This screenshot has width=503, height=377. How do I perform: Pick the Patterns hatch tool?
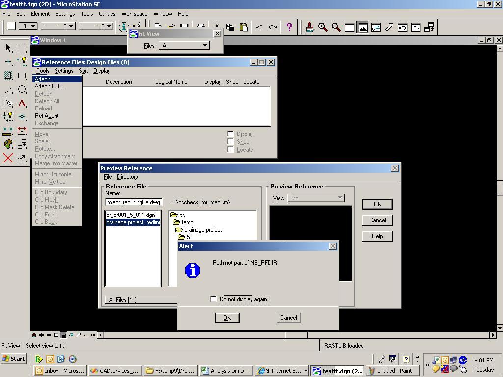pos(9,76)
